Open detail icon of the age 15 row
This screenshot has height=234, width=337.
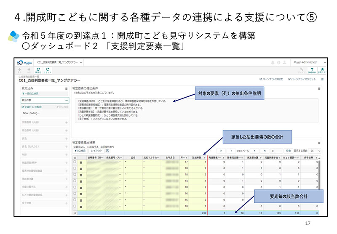(81, 200)
